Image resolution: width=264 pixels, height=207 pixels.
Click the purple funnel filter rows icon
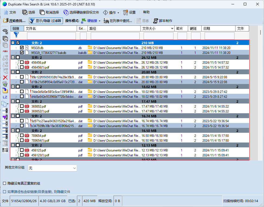click(5, 117)
